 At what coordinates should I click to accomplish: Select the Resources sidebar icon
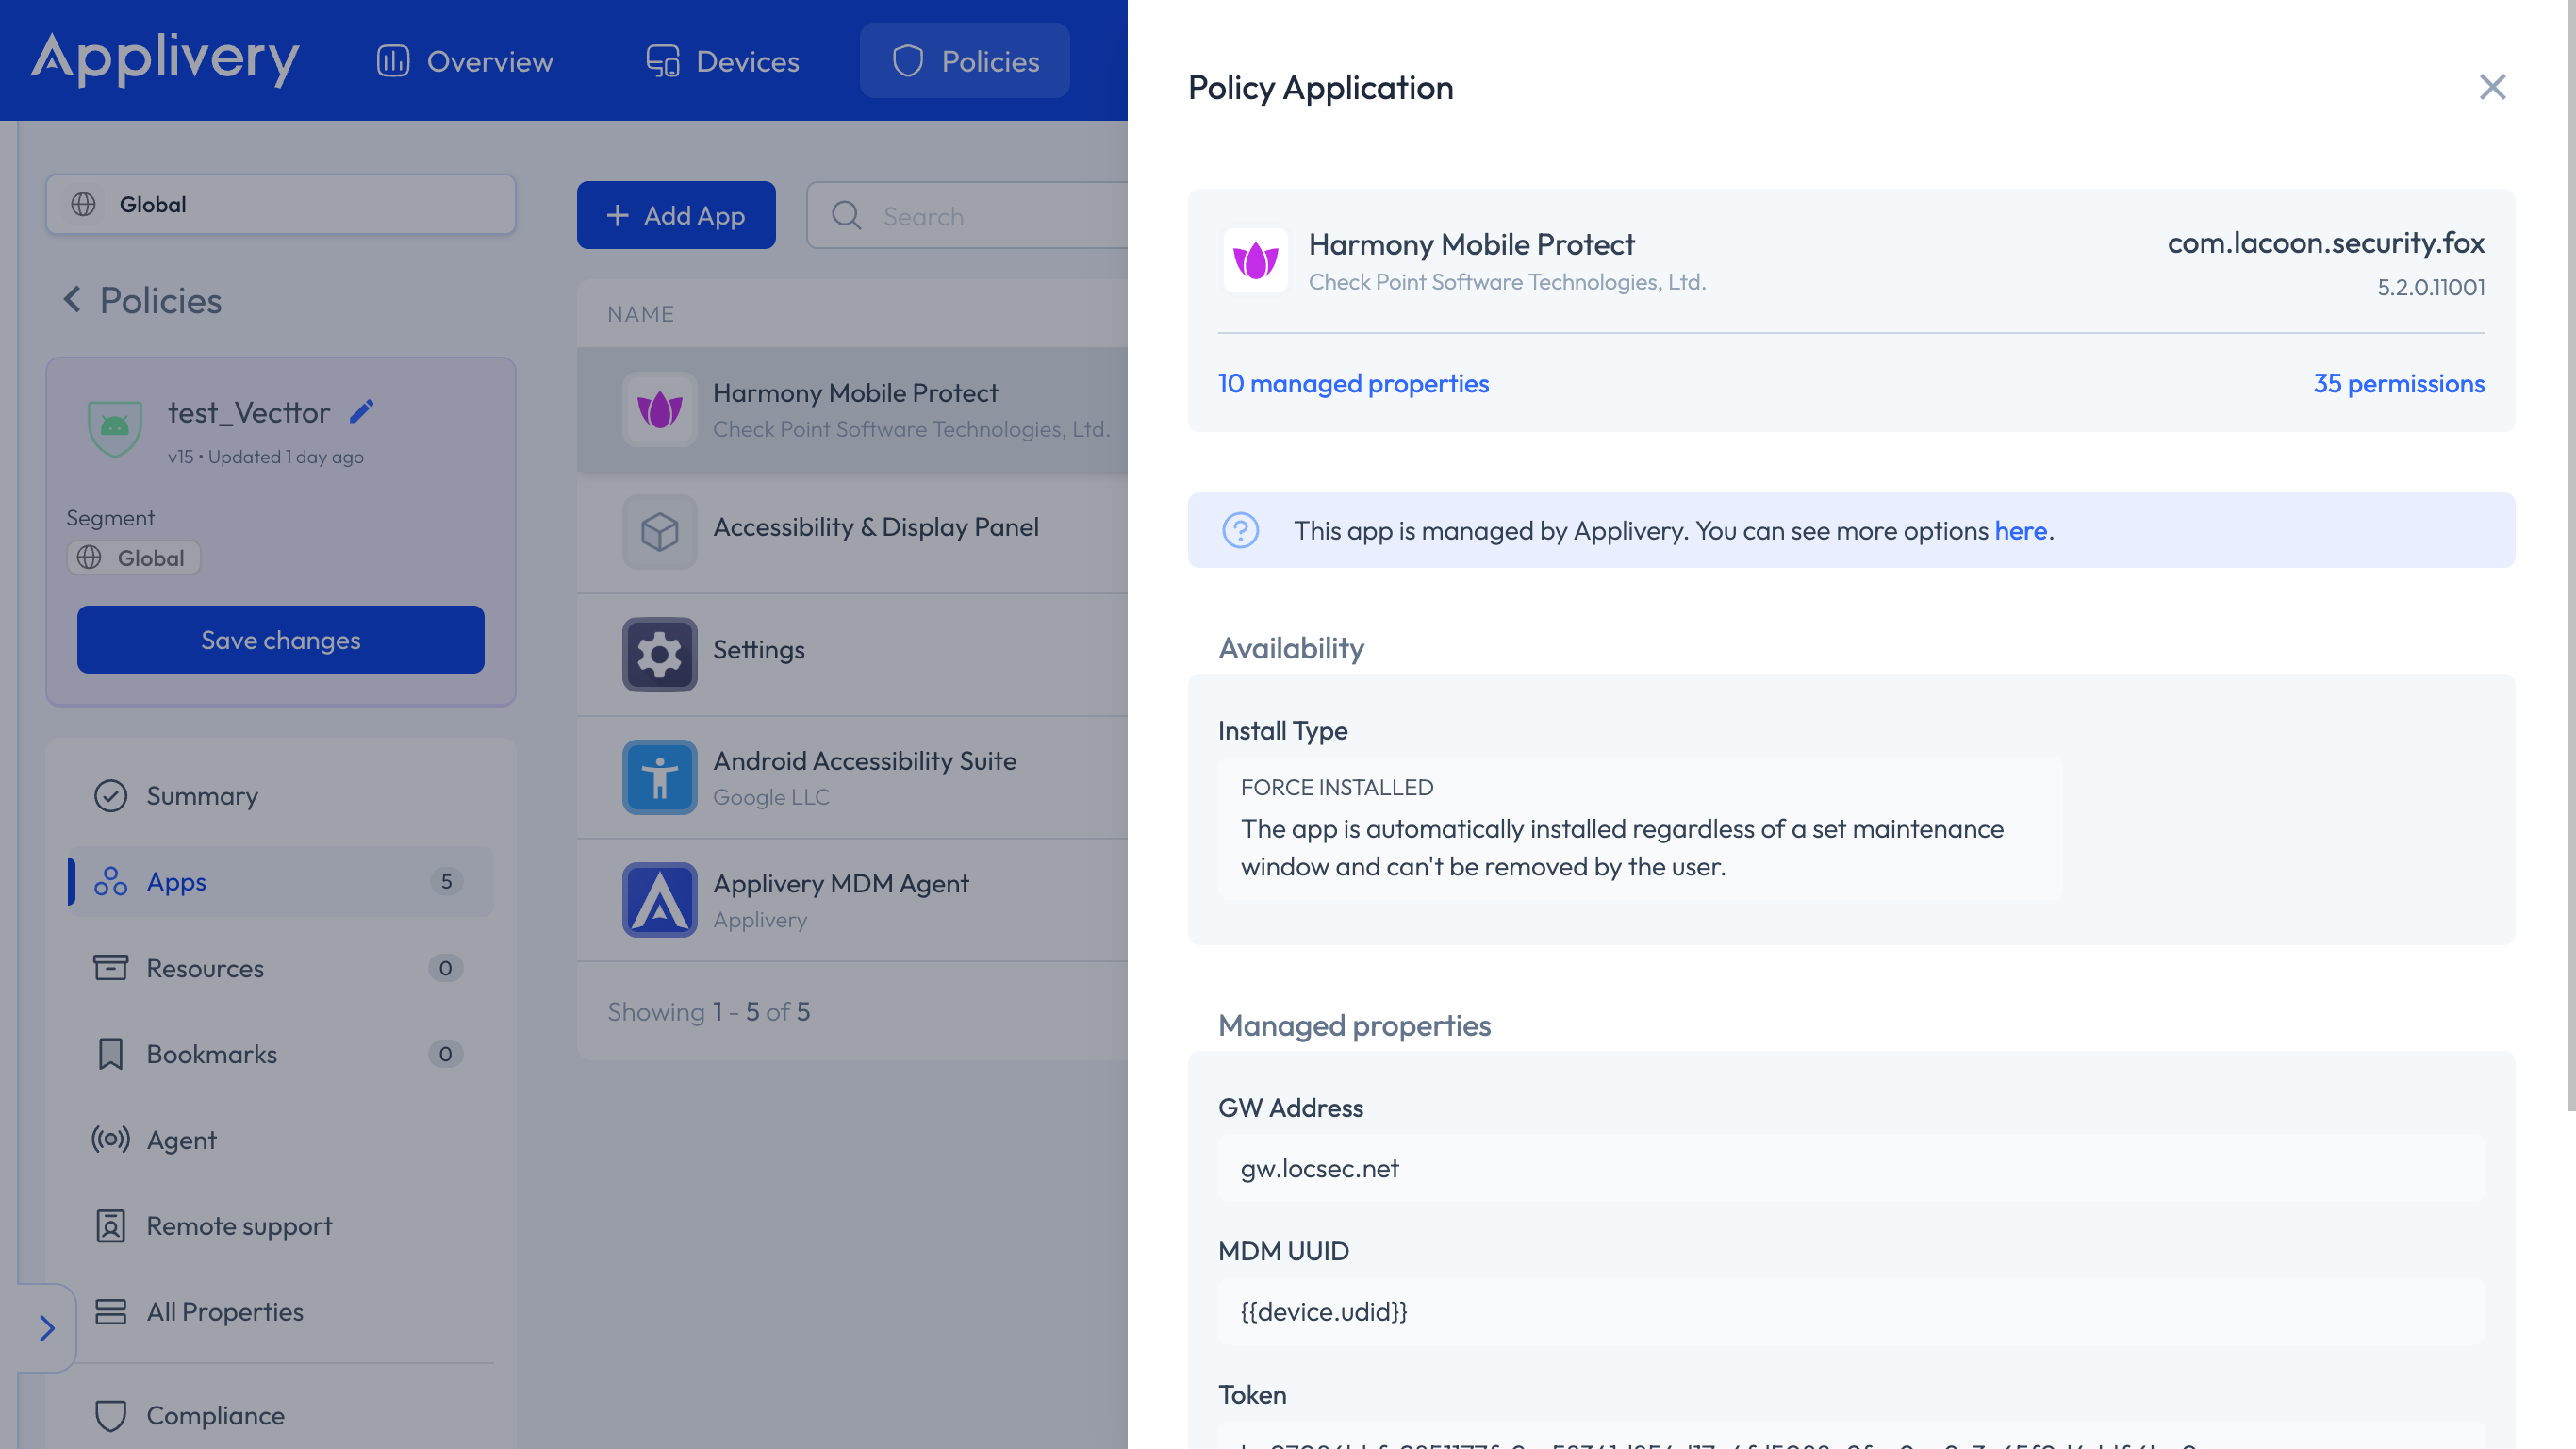[x=111, y=968]
